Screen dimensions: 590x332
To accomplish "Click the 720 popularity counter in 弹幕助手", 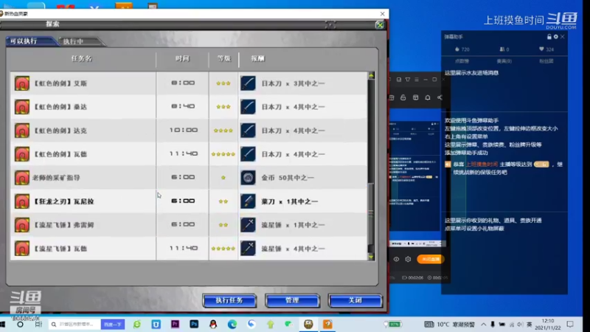I will (x=462, y=49).
